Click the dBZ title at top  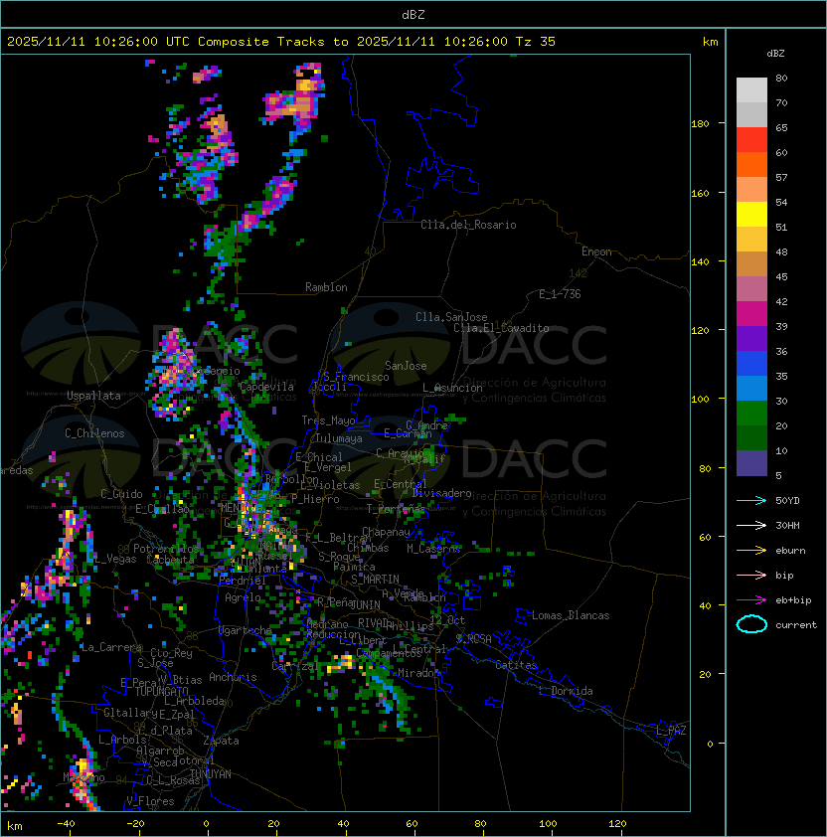[x=413, y=14]
